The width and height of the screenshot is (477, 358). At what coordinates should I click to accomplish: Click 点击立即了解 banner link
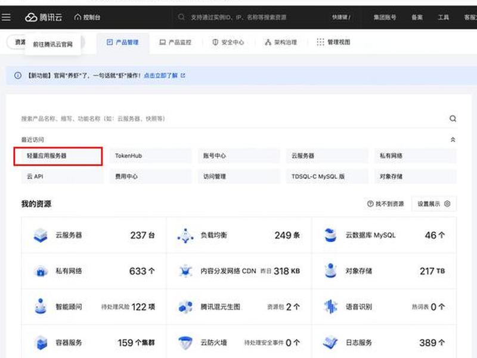165,75
